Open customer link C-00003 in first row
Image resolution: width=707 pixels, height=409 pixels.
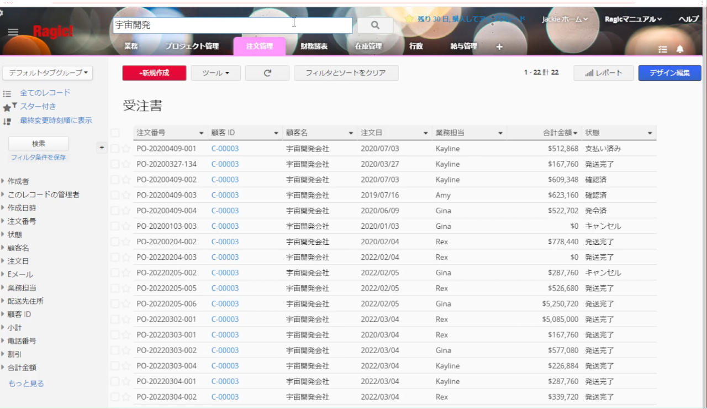pos(225,149)
